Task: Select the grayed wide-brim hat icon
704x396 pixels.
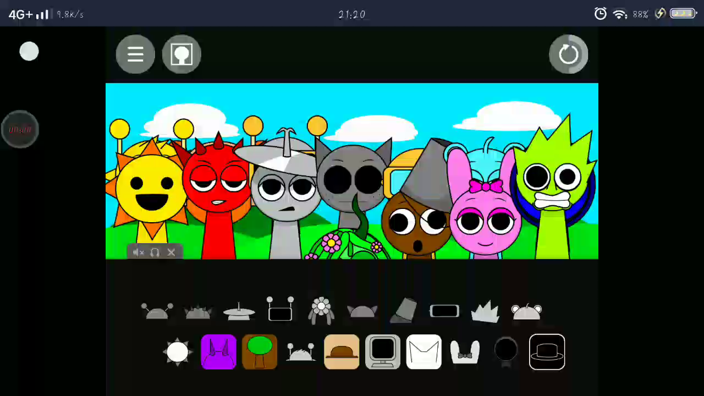Action: tap(239, 311)
